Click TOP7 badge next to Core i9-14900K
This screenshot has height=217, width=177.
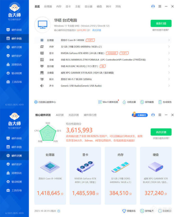pyautogui.click(x=90, y=40)
